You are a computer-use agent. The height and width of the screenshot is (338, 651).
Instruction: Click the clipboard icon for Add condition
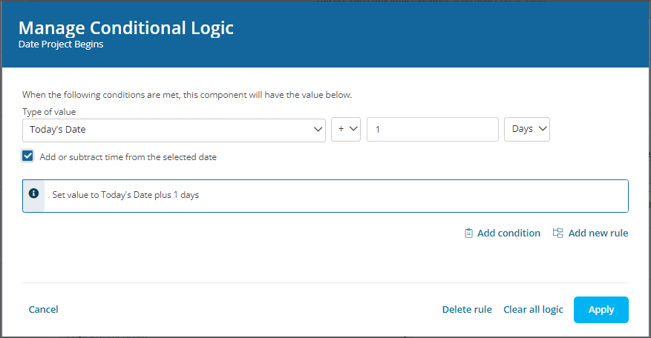point(468,233)
